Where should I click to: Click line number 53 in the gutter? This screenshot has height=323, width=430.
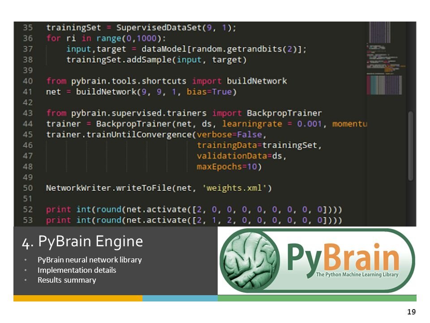28,221
